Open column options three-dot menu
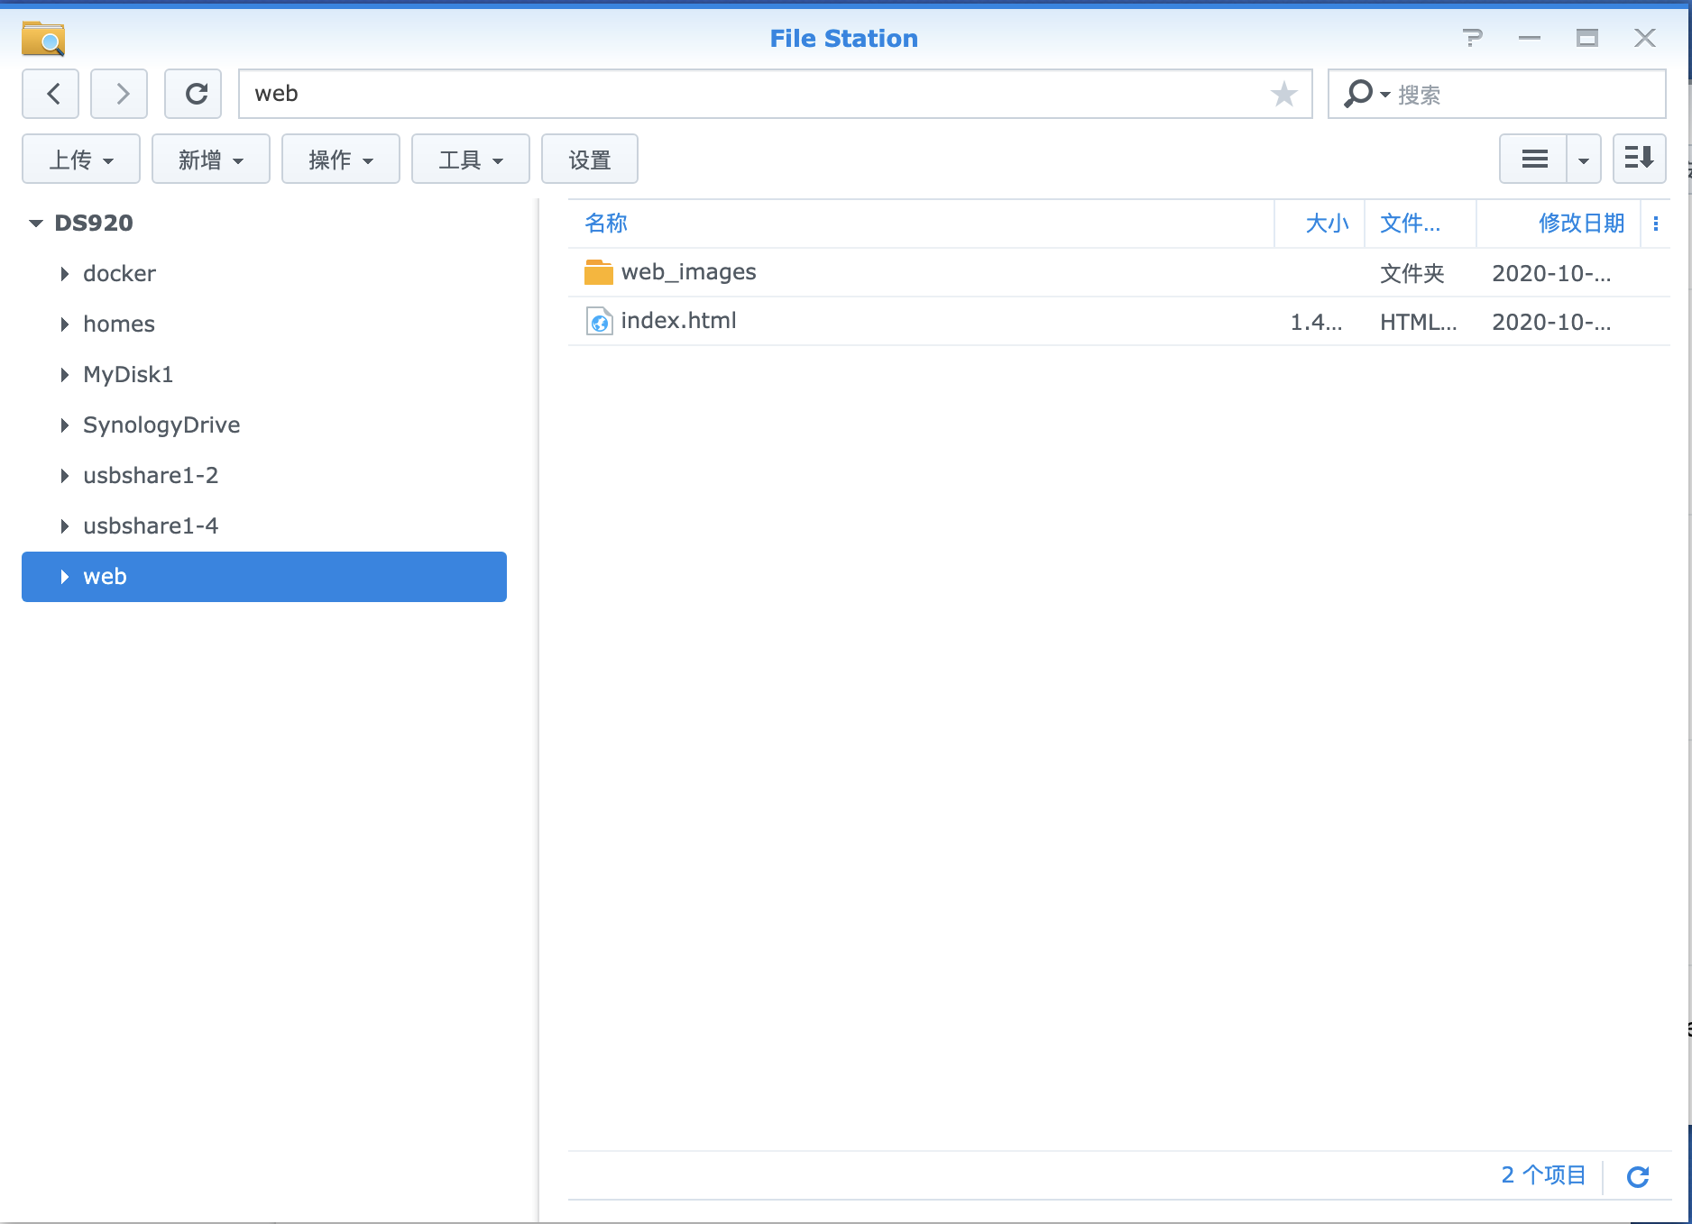The image size is (1692, 1224). (x=1656, y=224)
